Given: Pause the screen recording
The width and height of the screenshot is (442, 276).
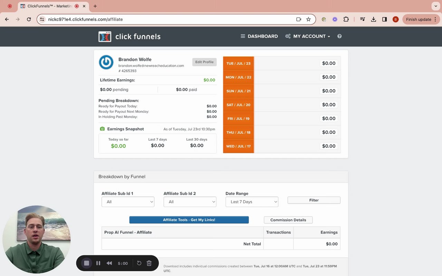Looking at the screenshot, I should pyautogui.click(x=98, y=263).
